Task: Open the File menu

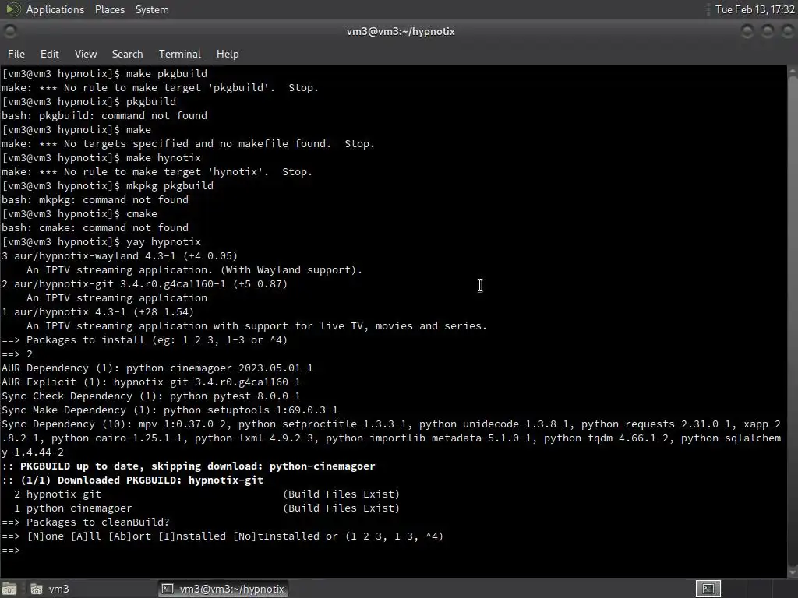Action: click(16, 54)
